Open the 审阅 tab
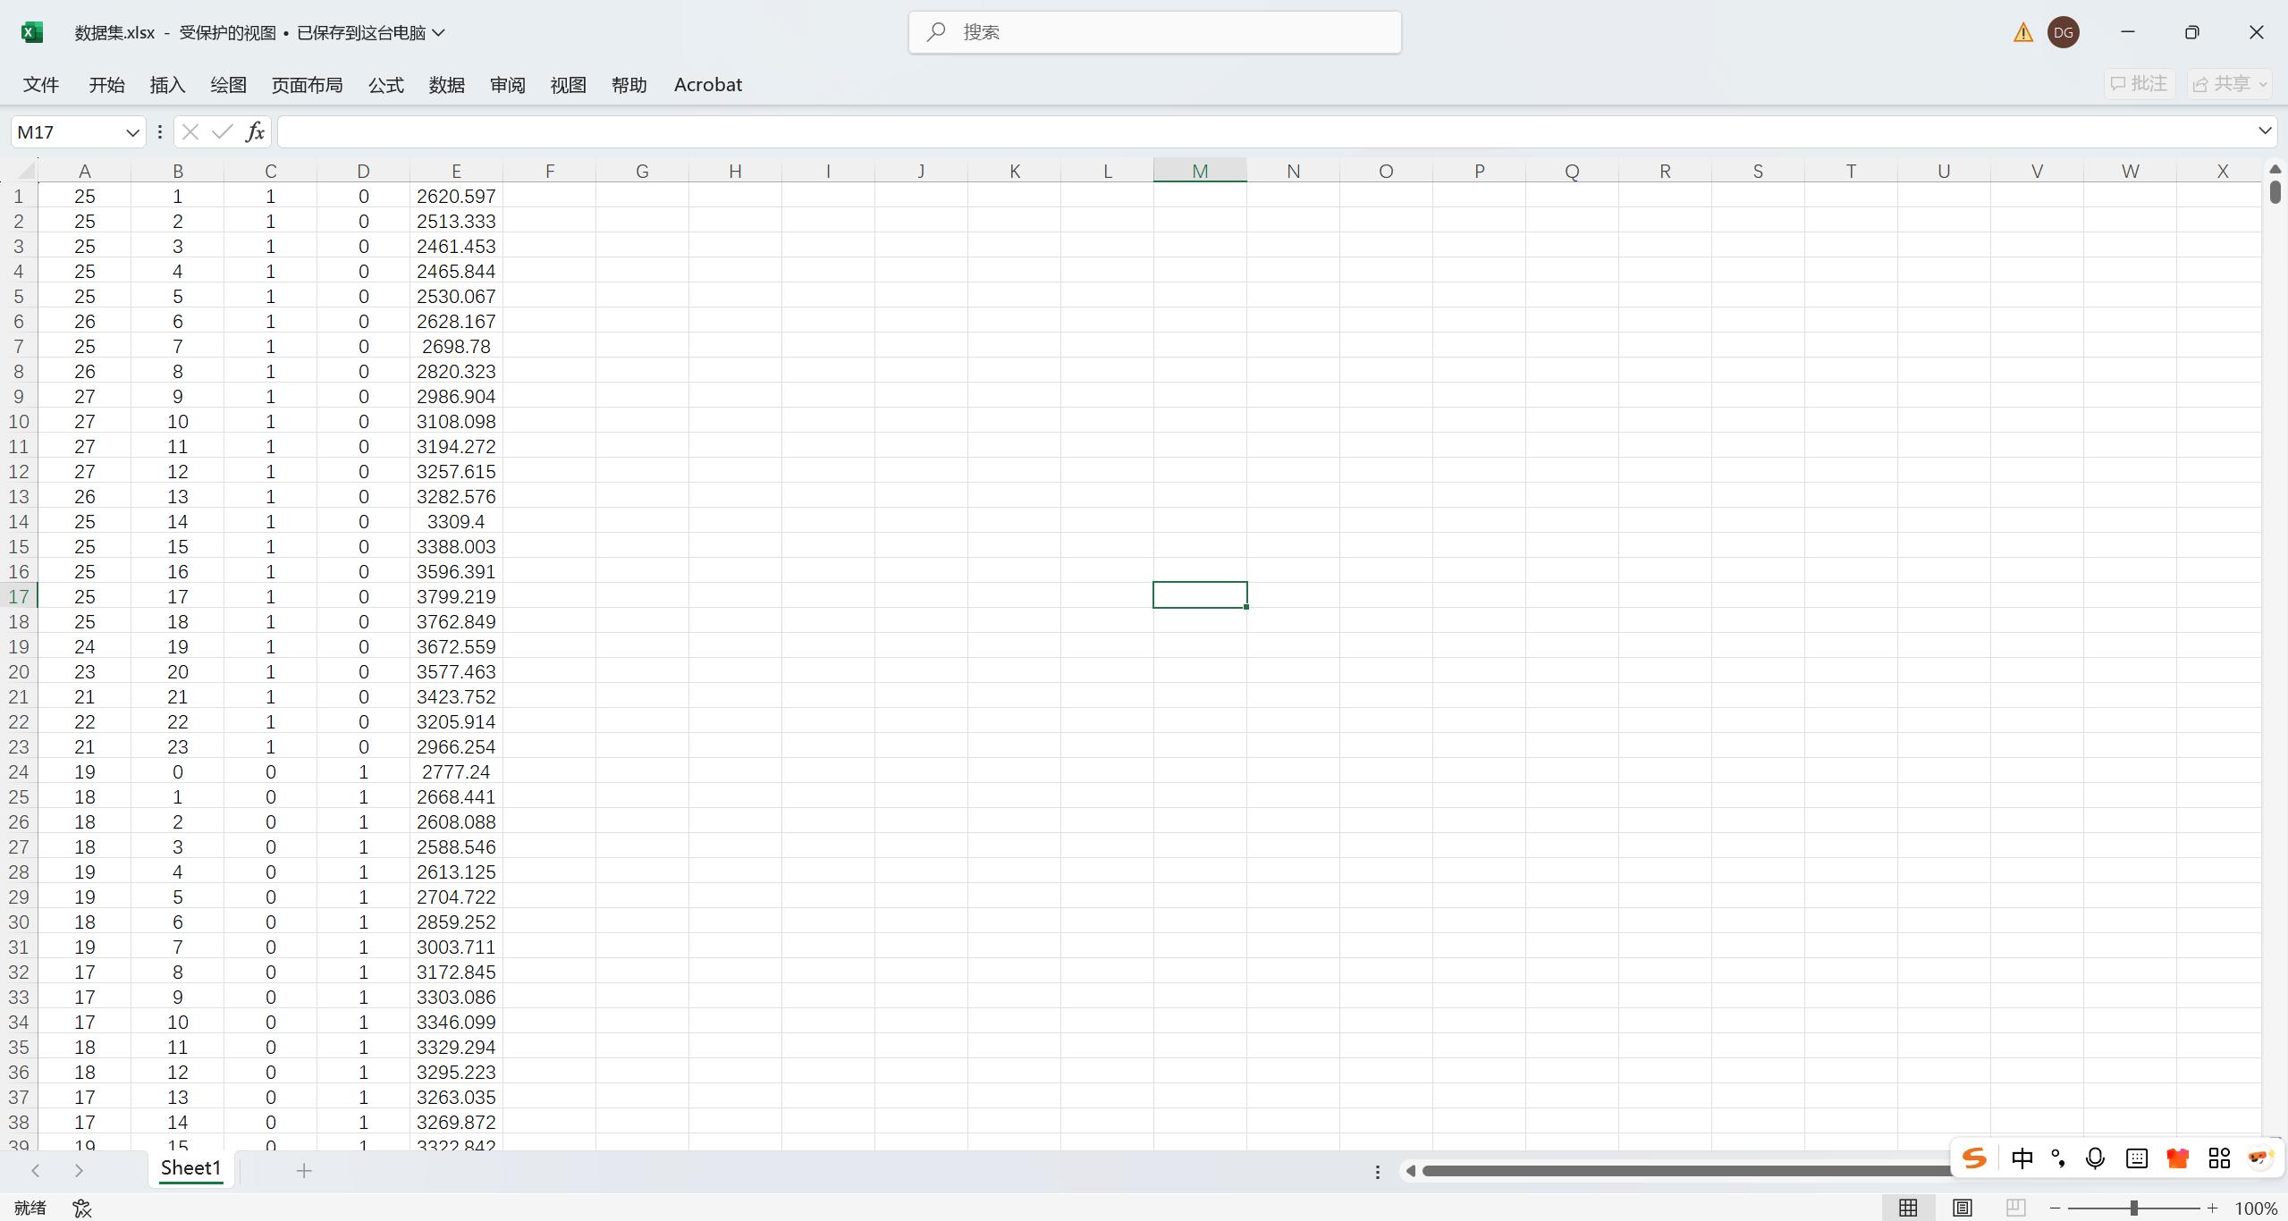Viewport: 2288px width, 1221px height. [x=507, y=85]
